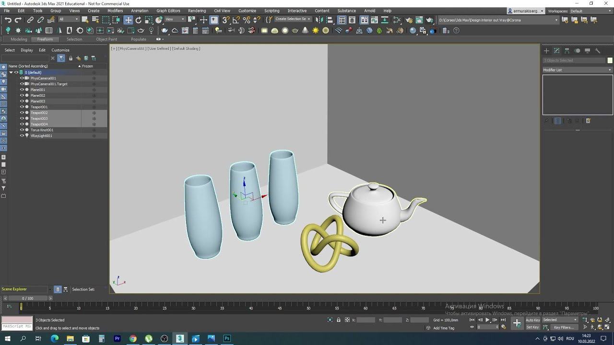Hide Teapot001 with its eye icon

22,107
